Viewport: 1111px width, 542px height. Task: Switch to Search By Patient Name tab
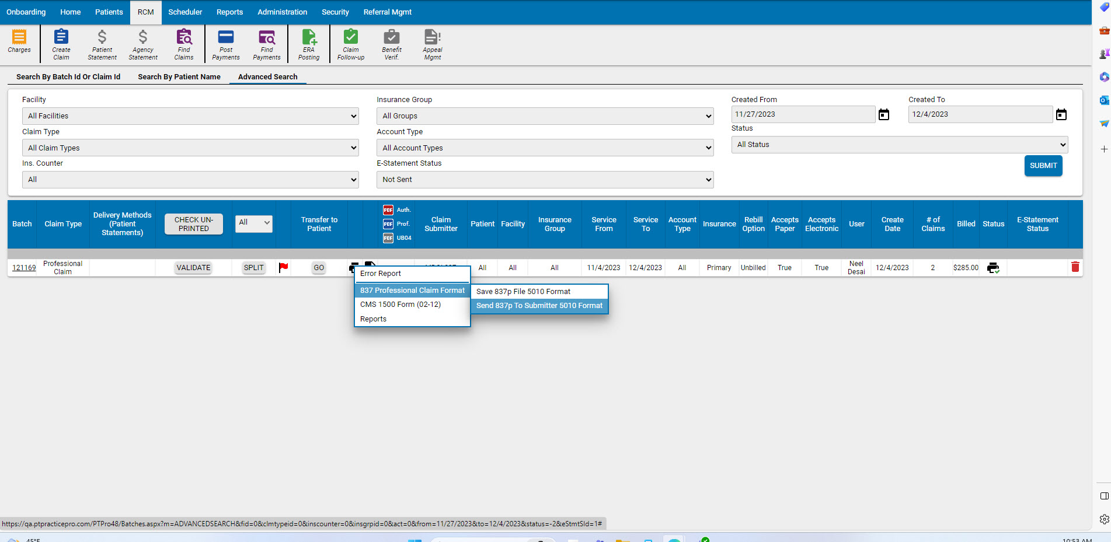[179, 76]
